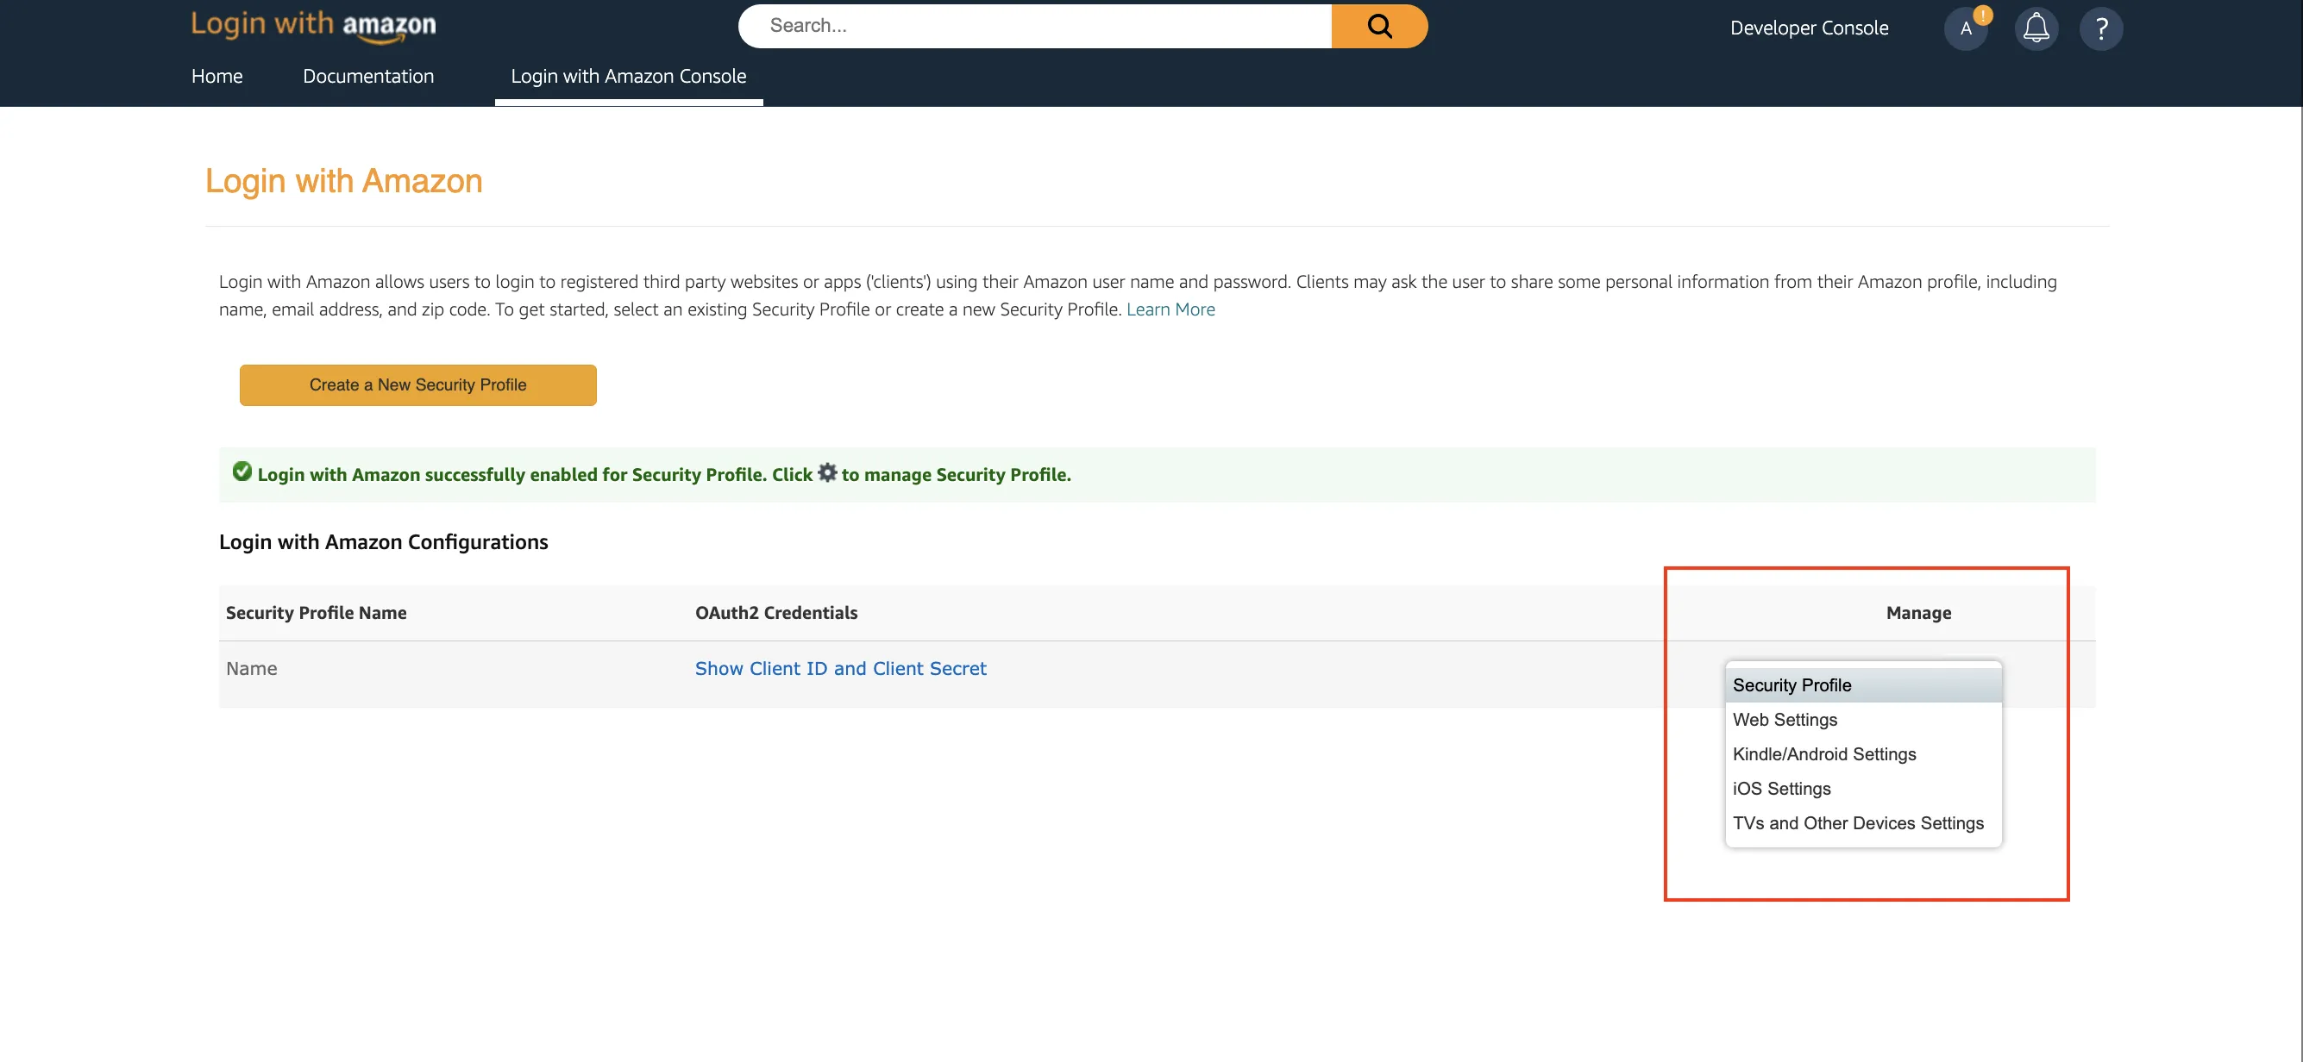Choose Security Profile in the Manage menu
This screenshot has width=2303, height=1062.
(x=1792, y=684)
